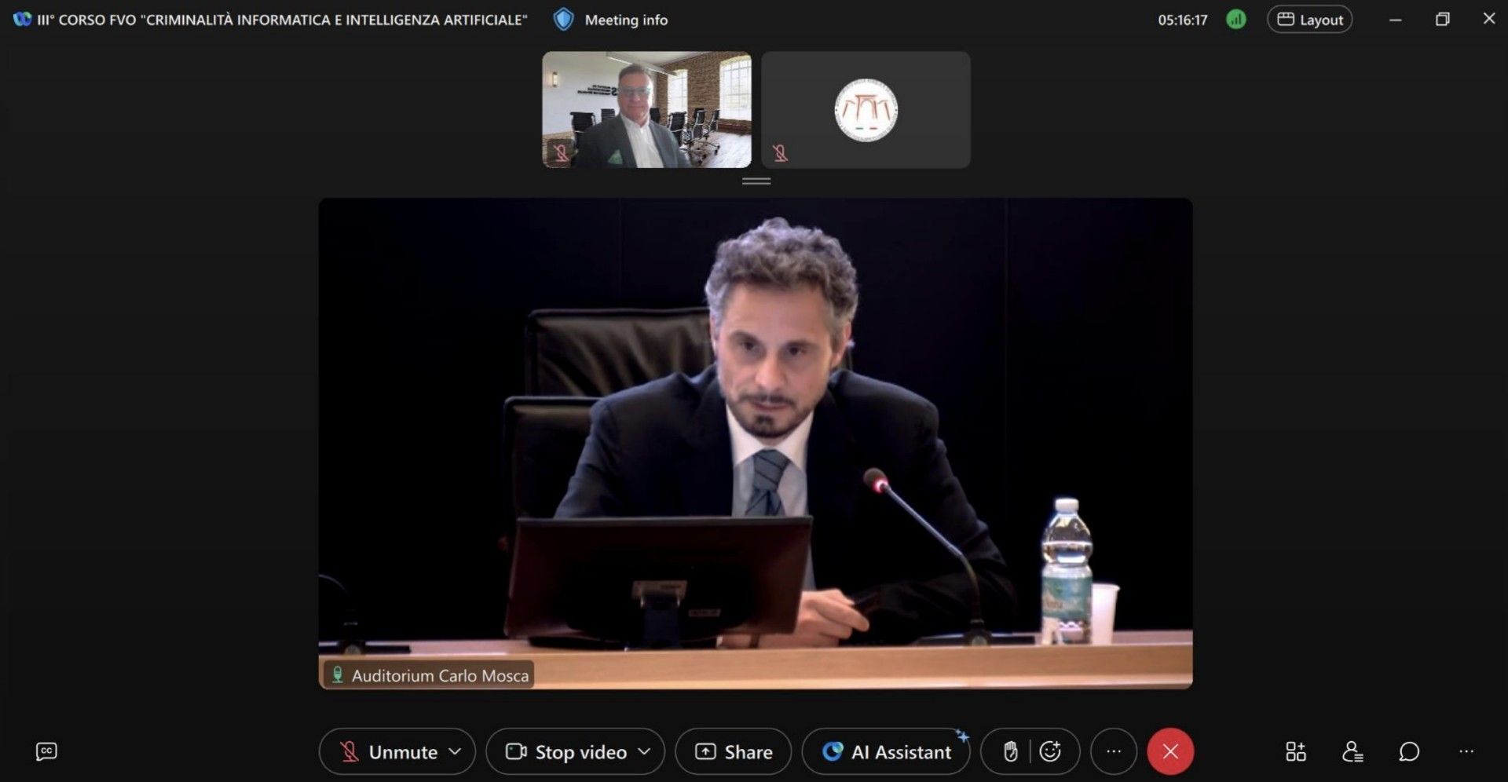The width and height of the screenshot is (1508, 782).
Task: Open the emoji reactions icon
Action: coord(1050,751)
